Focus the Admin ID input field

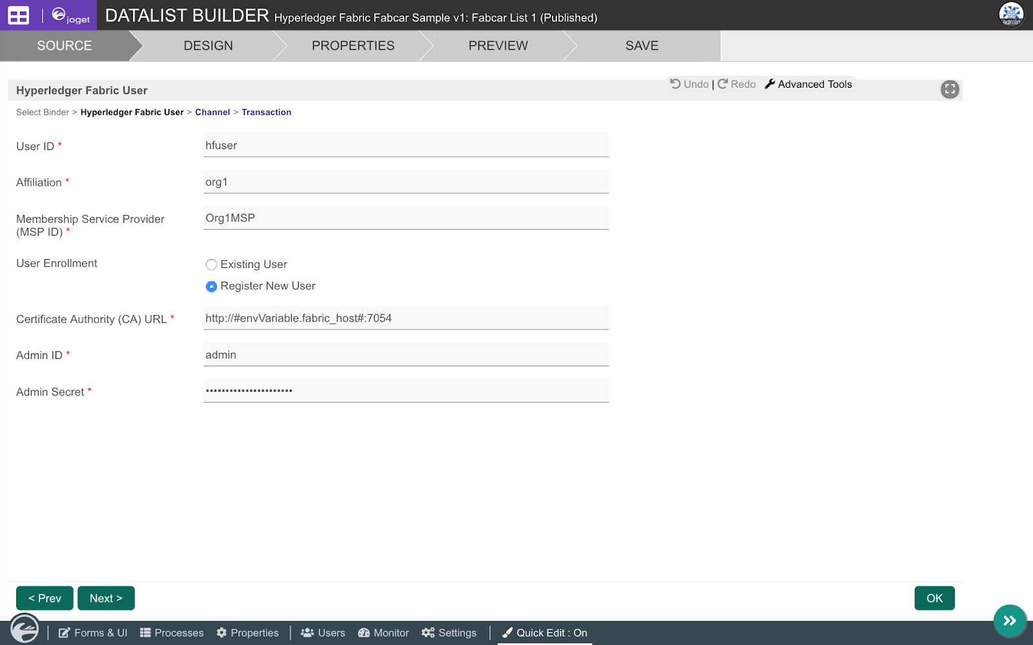click(406, 354)
